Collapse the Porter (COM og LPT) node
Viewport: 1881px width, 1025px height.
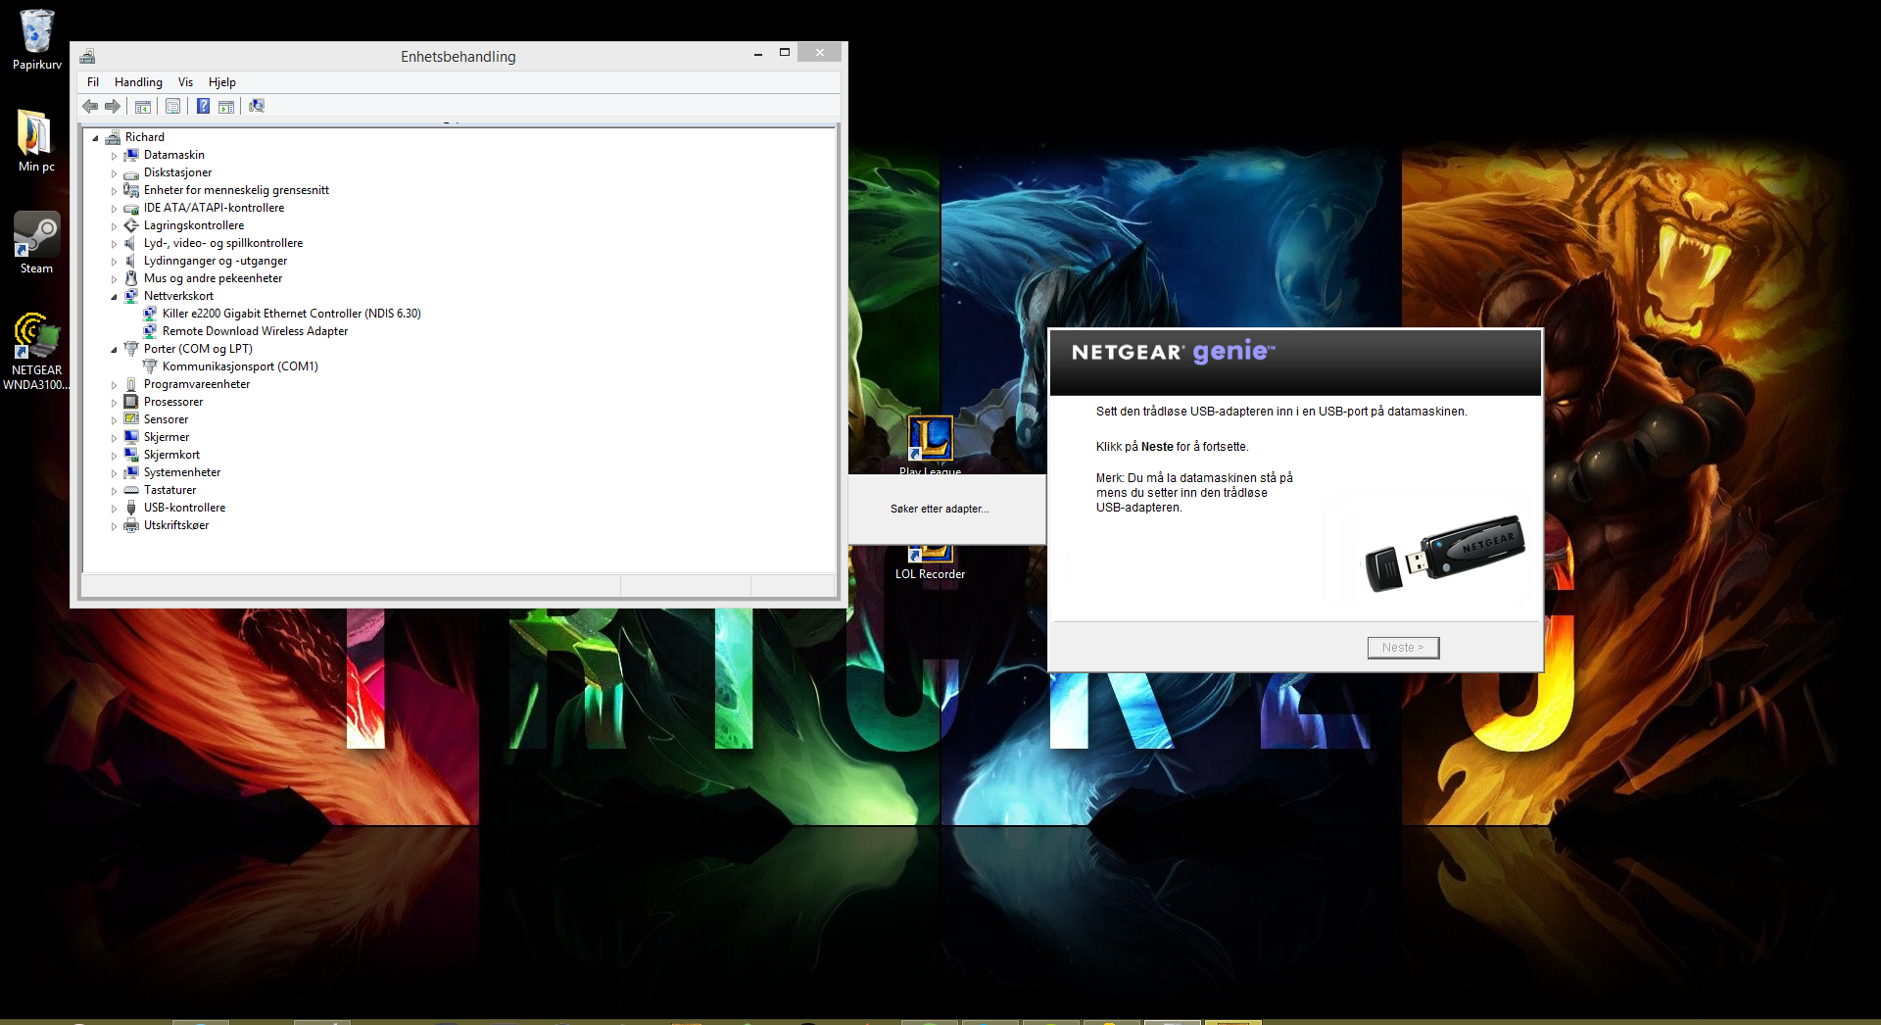[114, 350]
